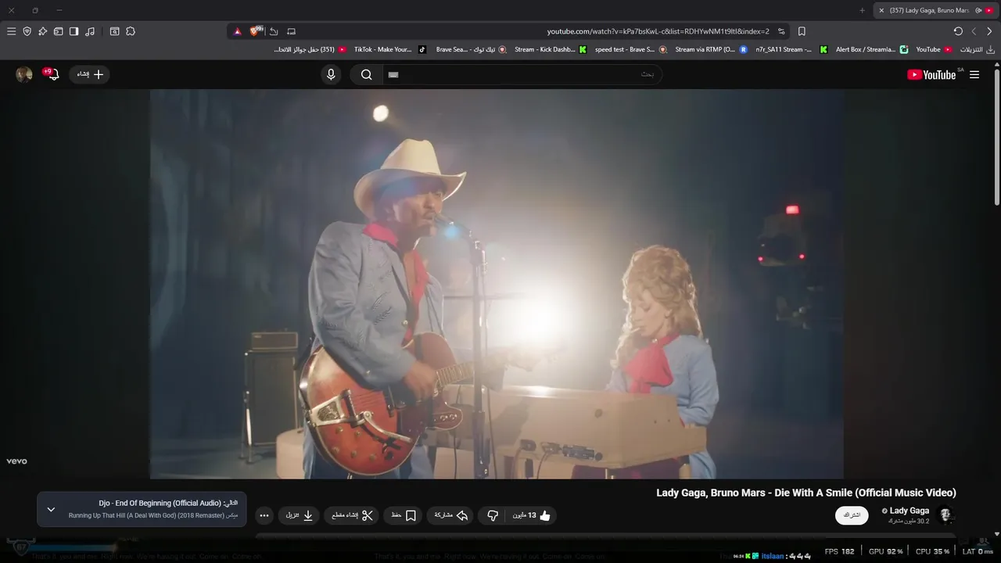
Task: Open Lady Gaga channel avatar
Action: point(945,515)
